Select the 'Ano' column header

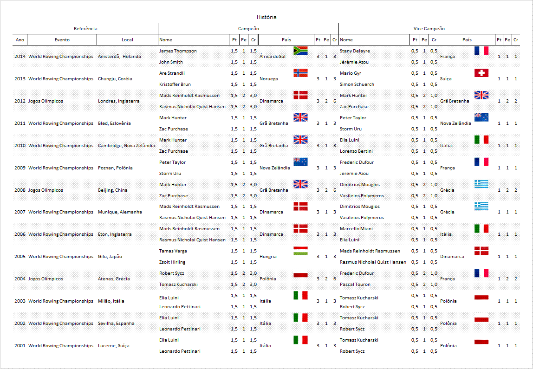[20, 40]
